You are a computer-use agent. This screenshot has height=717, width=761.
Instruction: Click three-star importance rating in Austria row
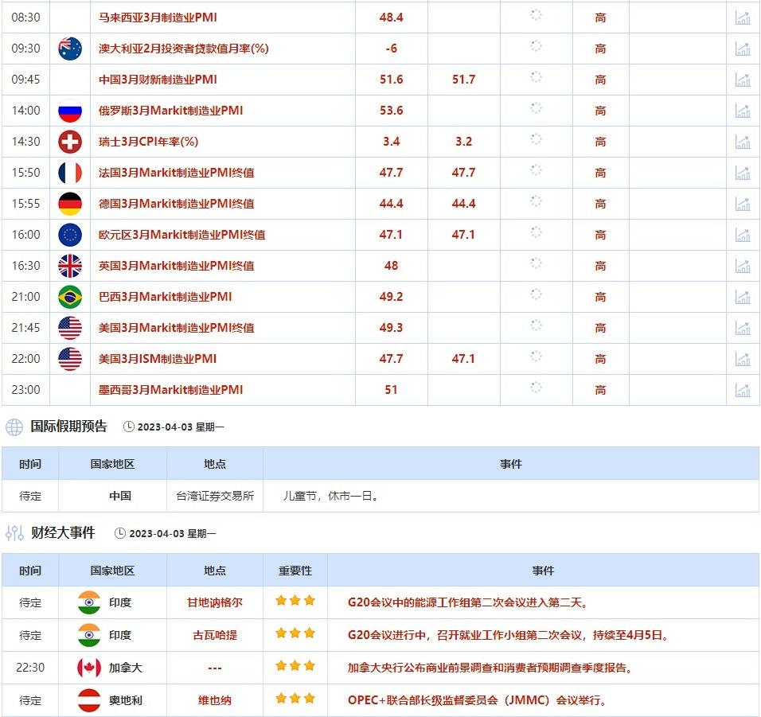pos(295,700)
